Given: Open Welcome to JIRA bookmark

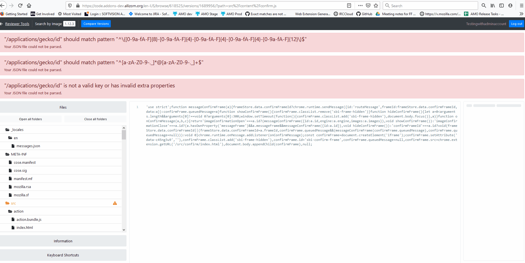Looking at the screenshot, I should (x=149, y=14).
